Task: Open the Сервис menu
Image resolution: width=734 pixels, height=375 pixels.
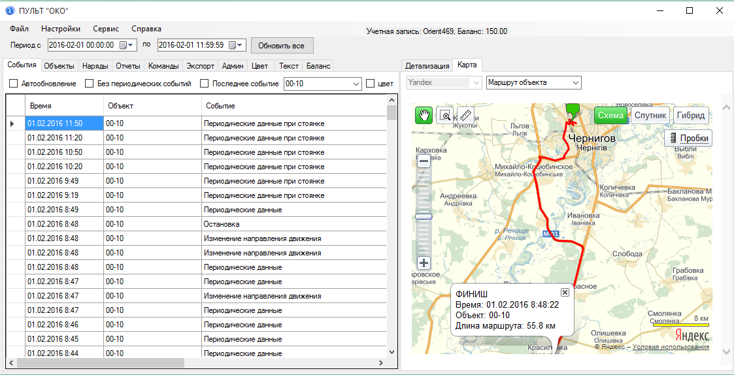Action: pos(106,29)
